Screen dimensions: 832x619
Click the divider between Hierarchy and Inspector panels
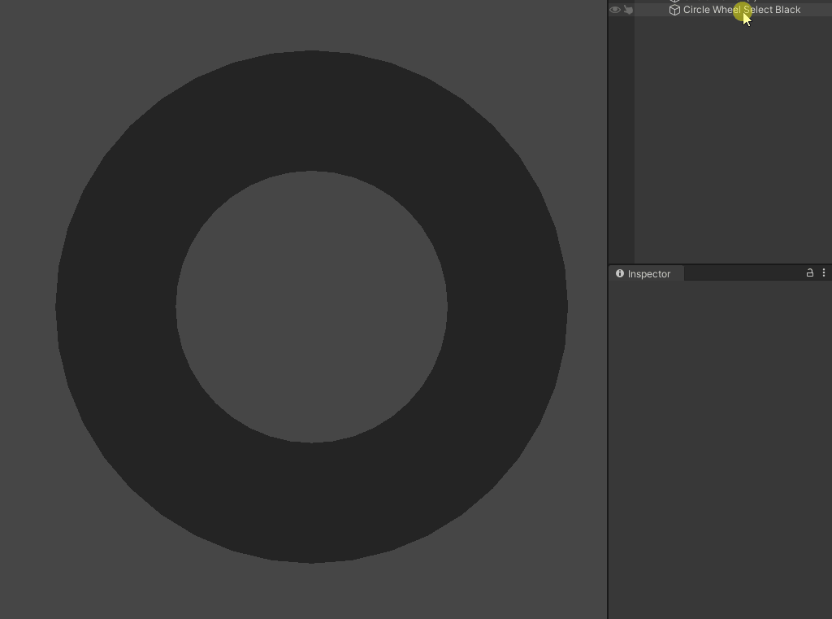click(720, 264)
